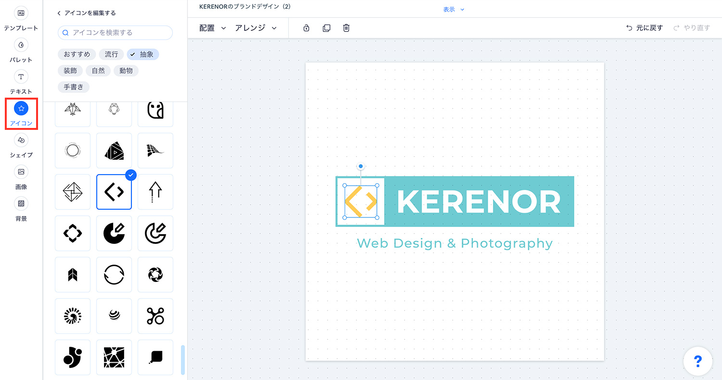Choose the black triangle play icon thumbnail
The image size is (722, 380).
[114, 151]
